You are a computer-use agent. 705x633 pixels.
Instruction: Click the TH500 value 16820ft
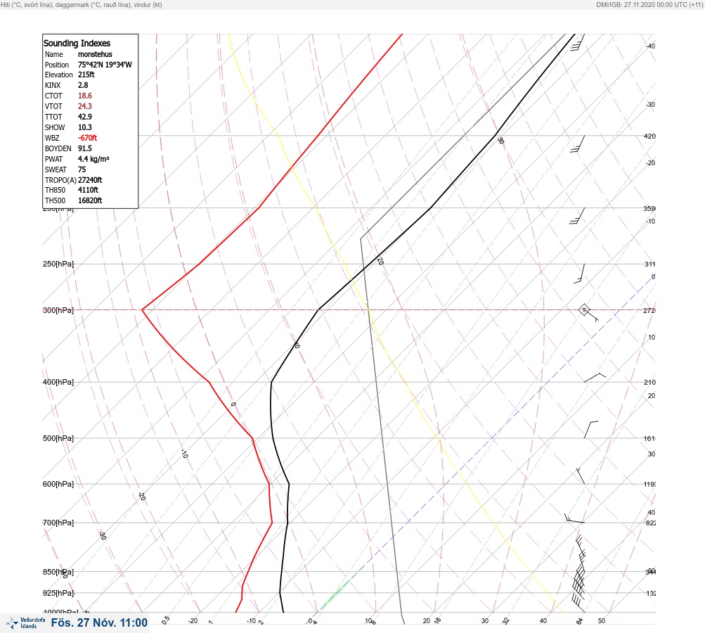coord(90,200)
